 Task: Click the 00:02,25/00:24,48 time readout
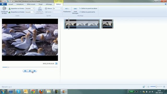pos(48,64)
